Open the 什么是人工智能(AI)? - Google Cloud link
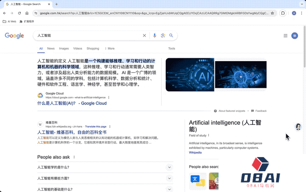Screen dimensions: 306x192 [72, 103]
